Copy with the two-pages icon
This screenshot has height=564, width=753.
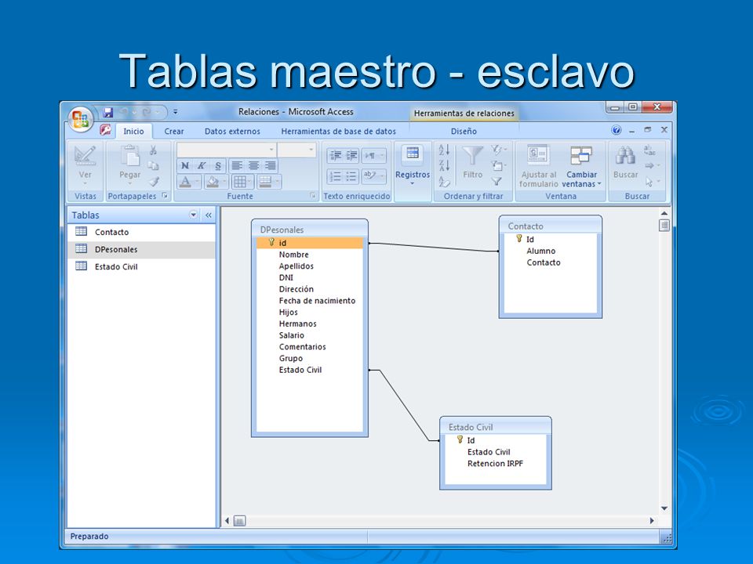[x=153, y=166]
